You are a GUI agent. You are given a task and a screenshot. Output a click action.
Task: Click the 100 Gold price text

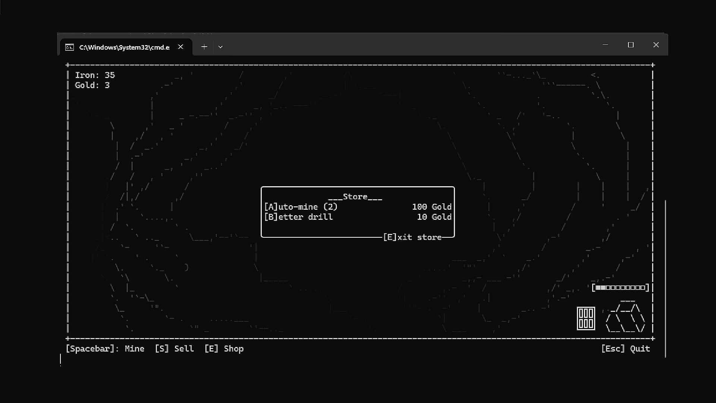point(431,207)
